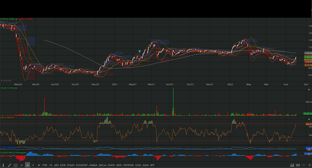Select the ΕΥΔΑΠ symbol shortcut
The width and height of the screenshot is (312, 168).
pyautogui.click(x=70, y=165)
